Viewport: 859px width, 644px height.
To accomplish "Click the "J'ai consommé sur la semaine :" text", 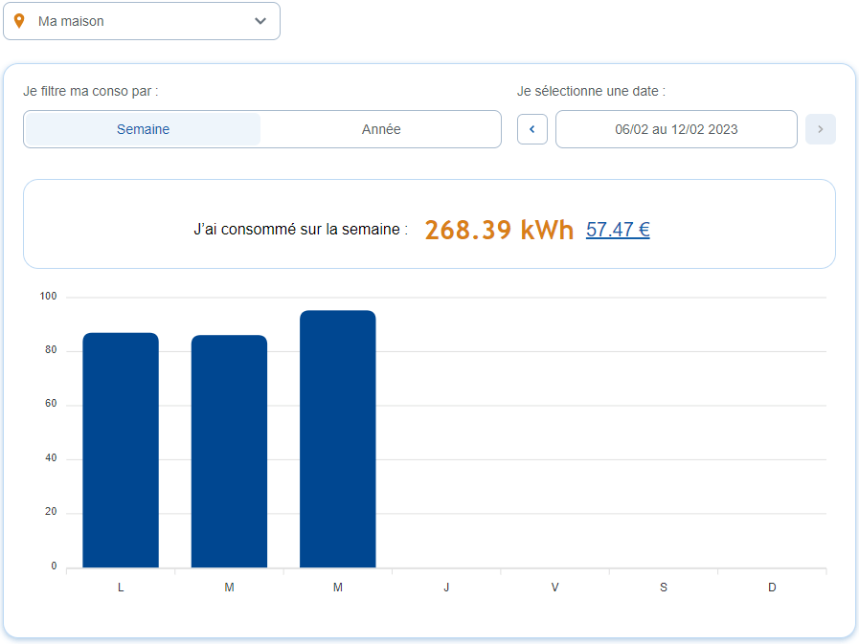I will pyautogui.click(x=301, y=230).
